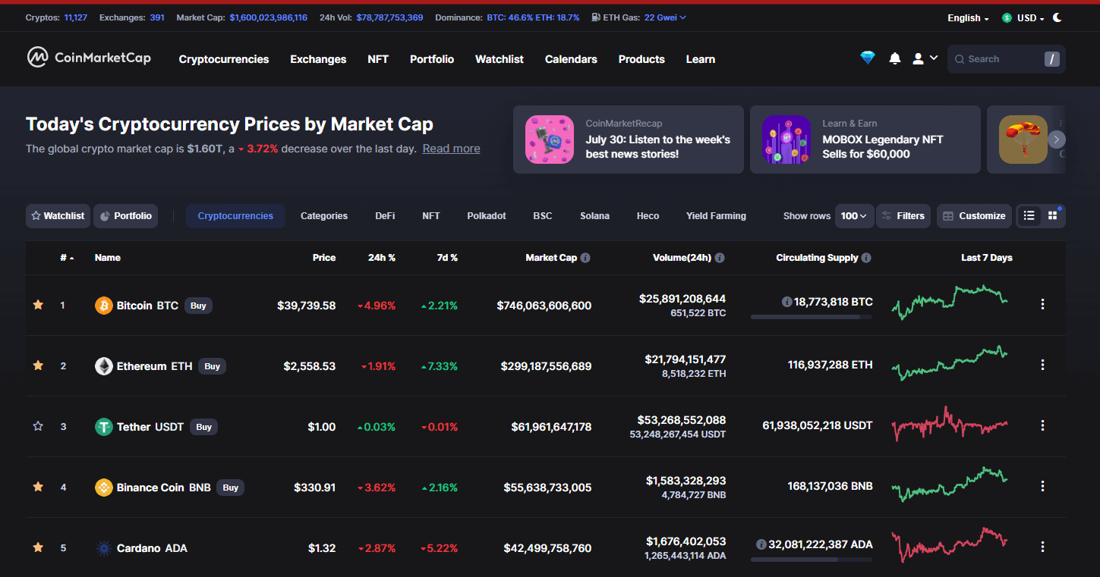Click Buy button next to Binance Coin

231,488
